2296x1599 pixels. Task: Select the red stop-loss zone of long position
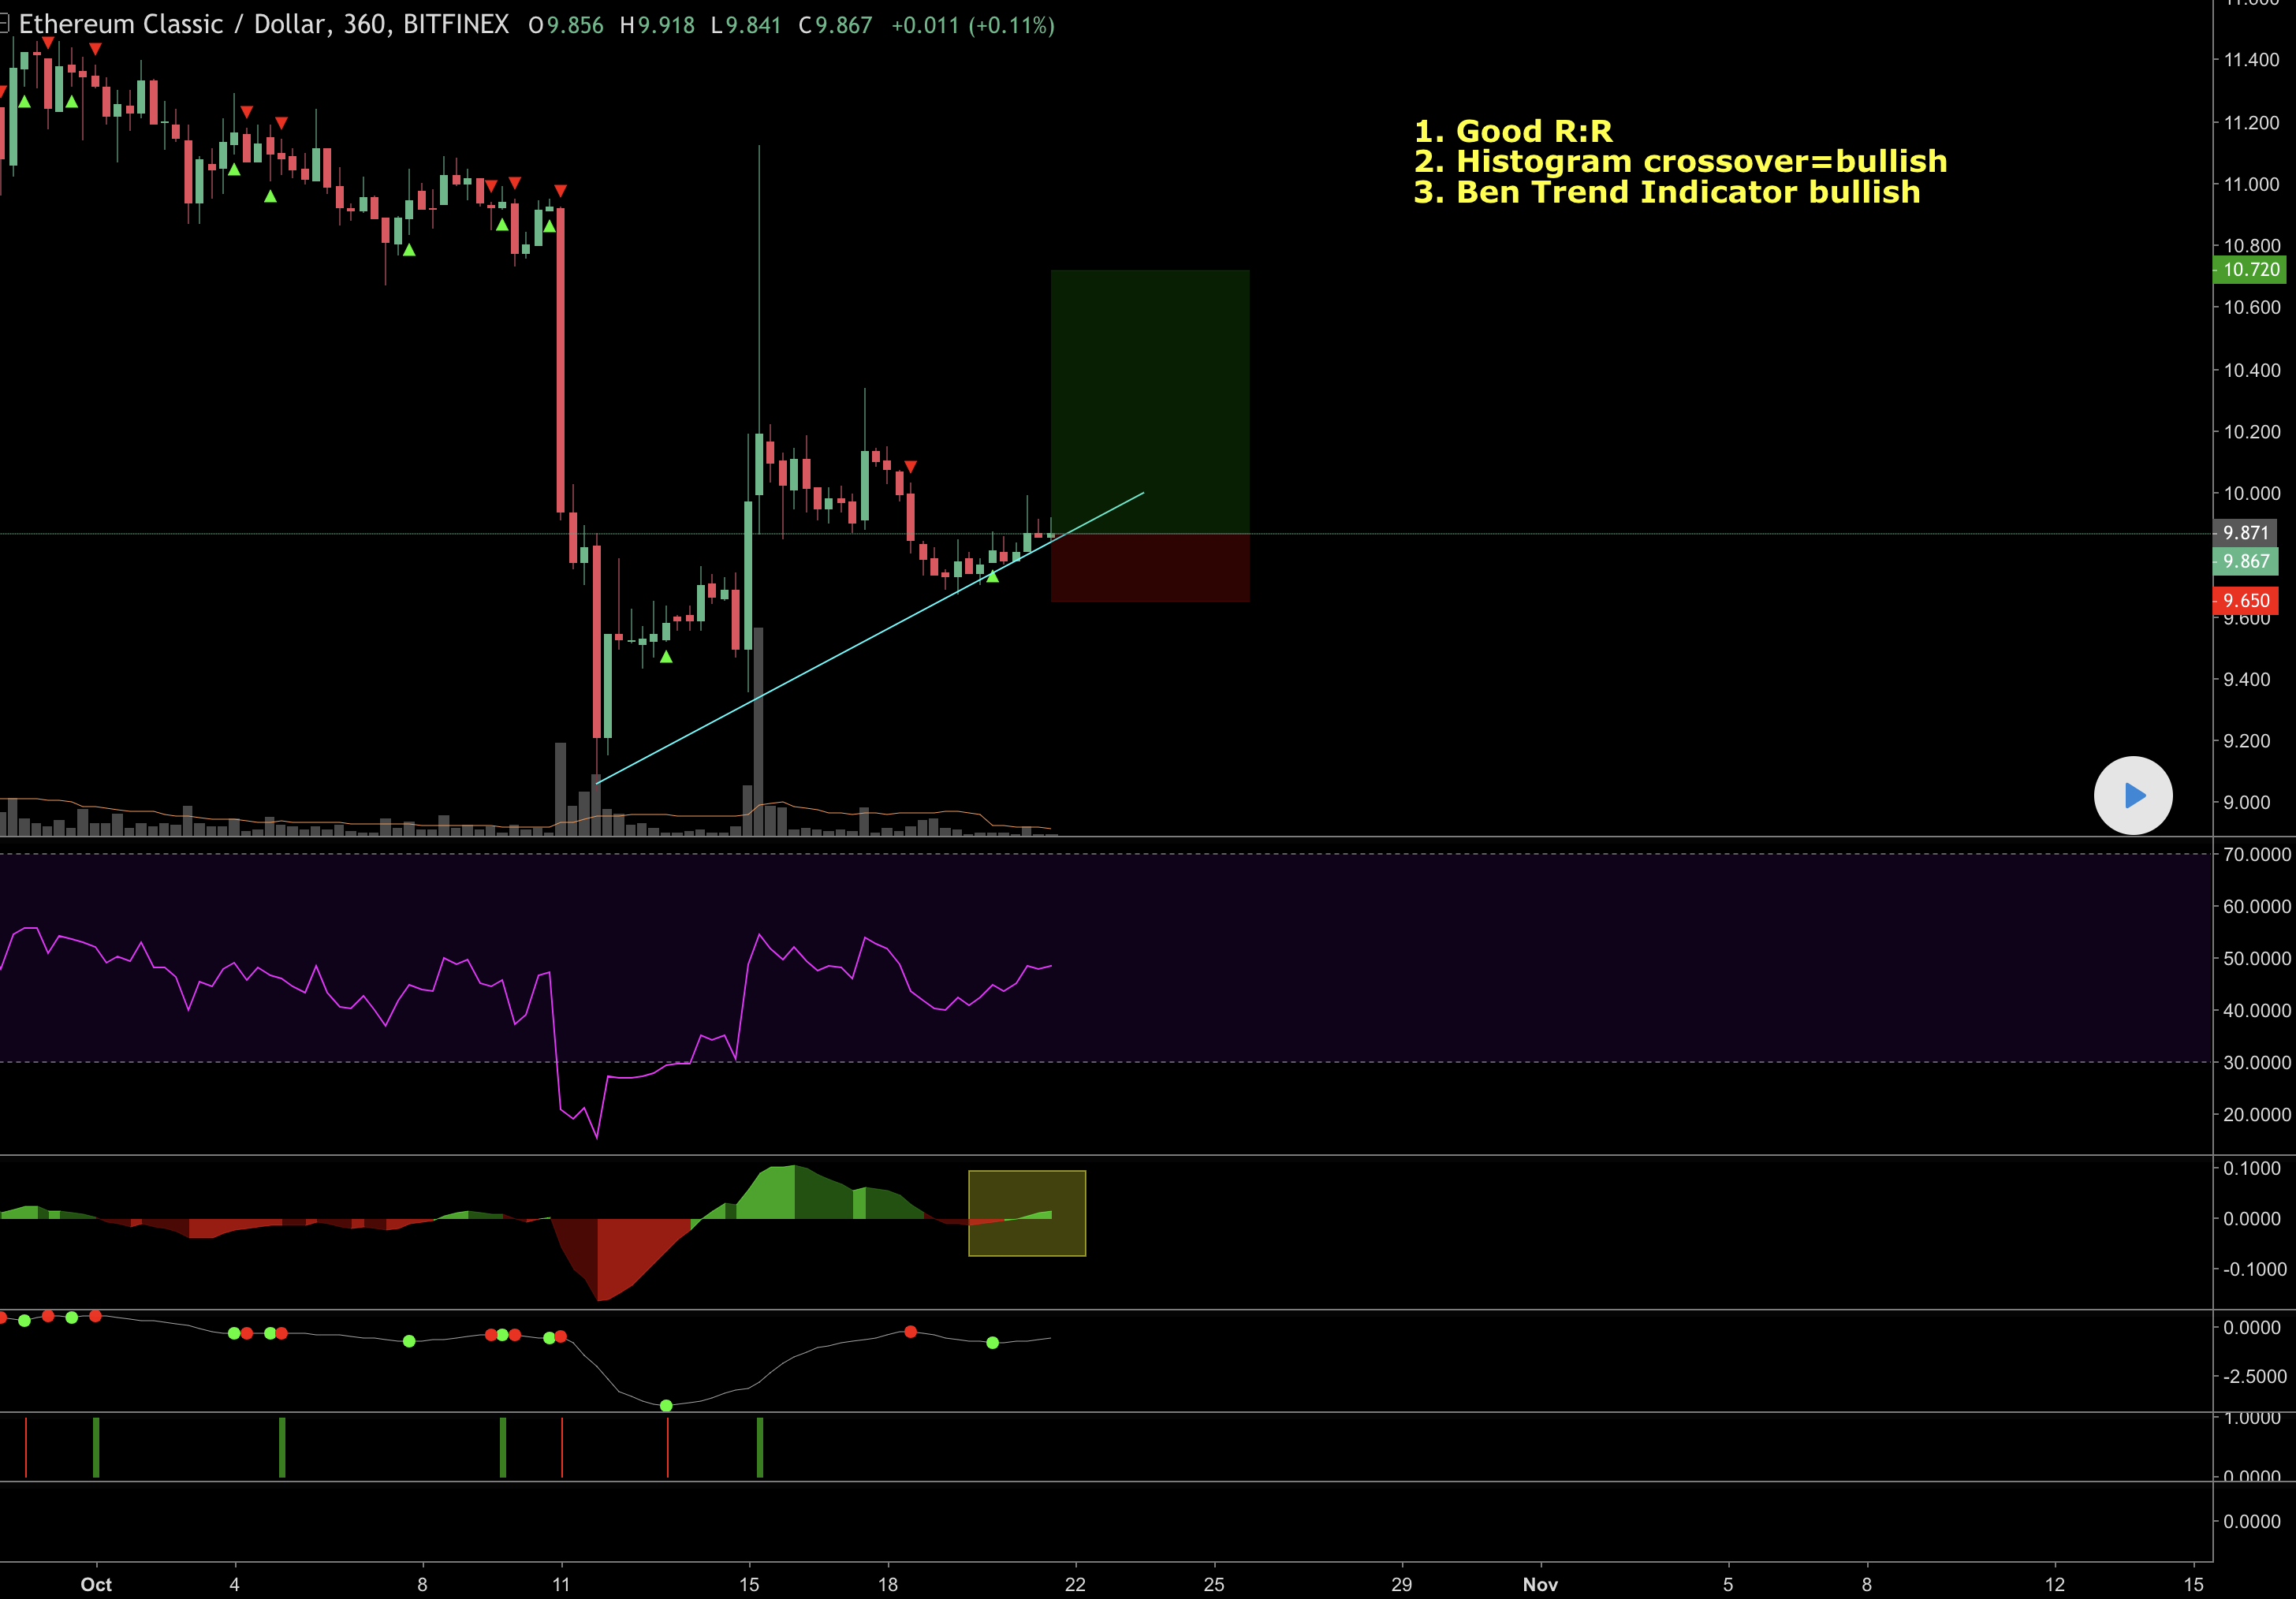pyautogui.click(x=1149, y=568)
